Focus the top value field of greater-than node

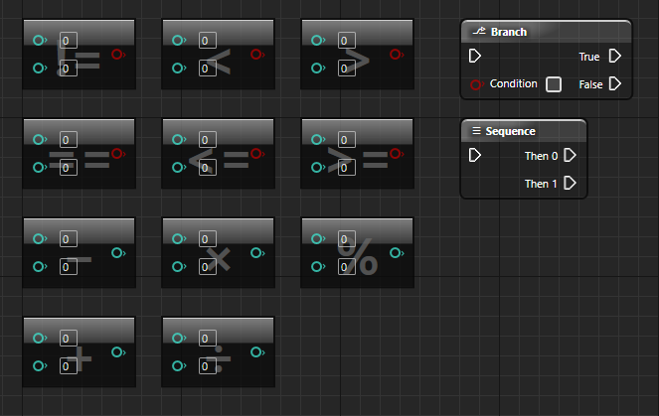point(346,41)
